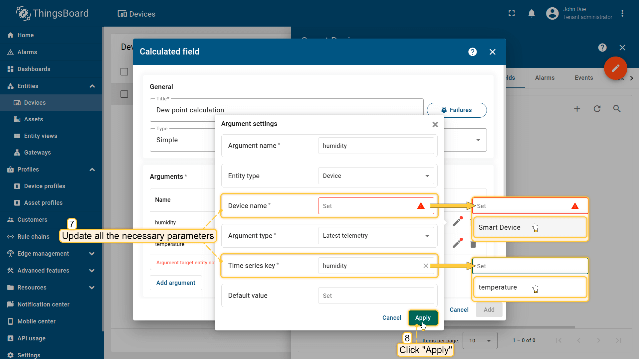Switch to the Alarms tab
Screen dimensions: 639x359
pyautogui.click(x=544, y=78)
